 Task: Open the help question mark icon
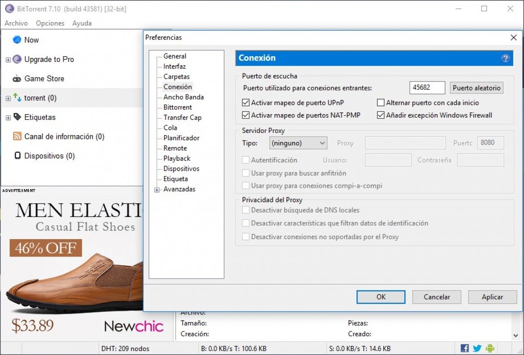point(506,58)
